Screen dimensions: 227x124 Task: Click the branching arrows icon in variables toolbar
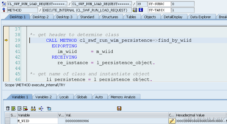(x=41, y=108)
